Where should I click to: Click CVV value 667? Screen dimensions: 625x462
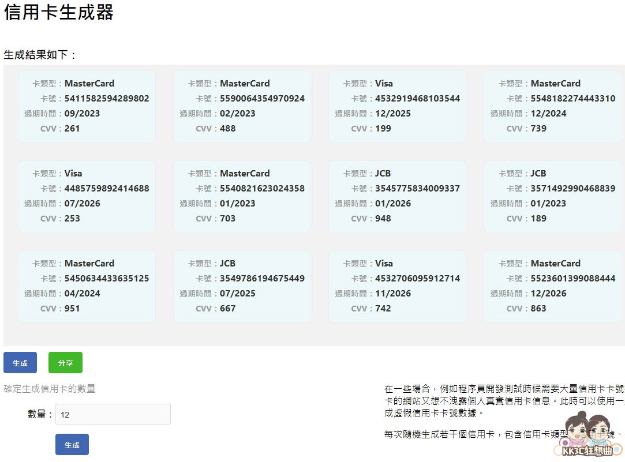[227, 309]
